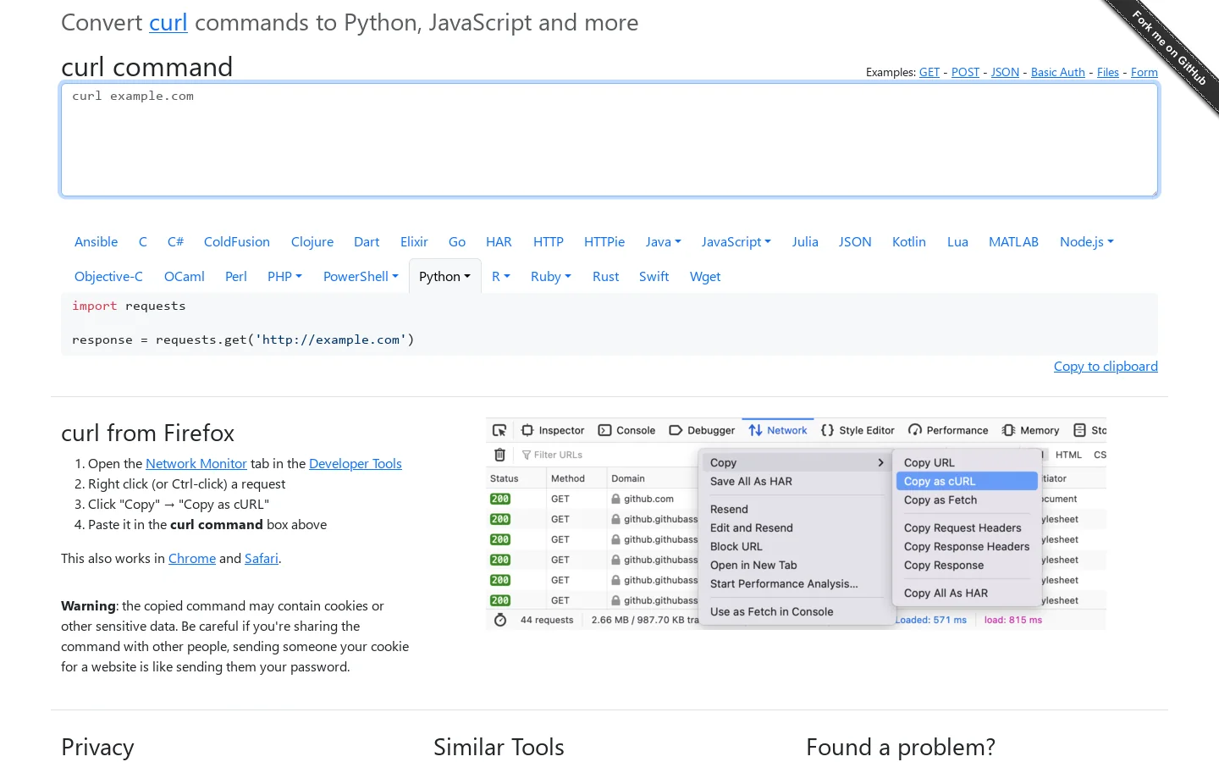Viewport: 1219px width, 762px height.
Task: Follow the Developer Tools link
Action: tap(356, 464)
